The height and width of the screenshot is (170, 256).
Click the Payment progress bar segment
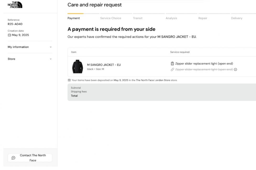tap(83, 14)
